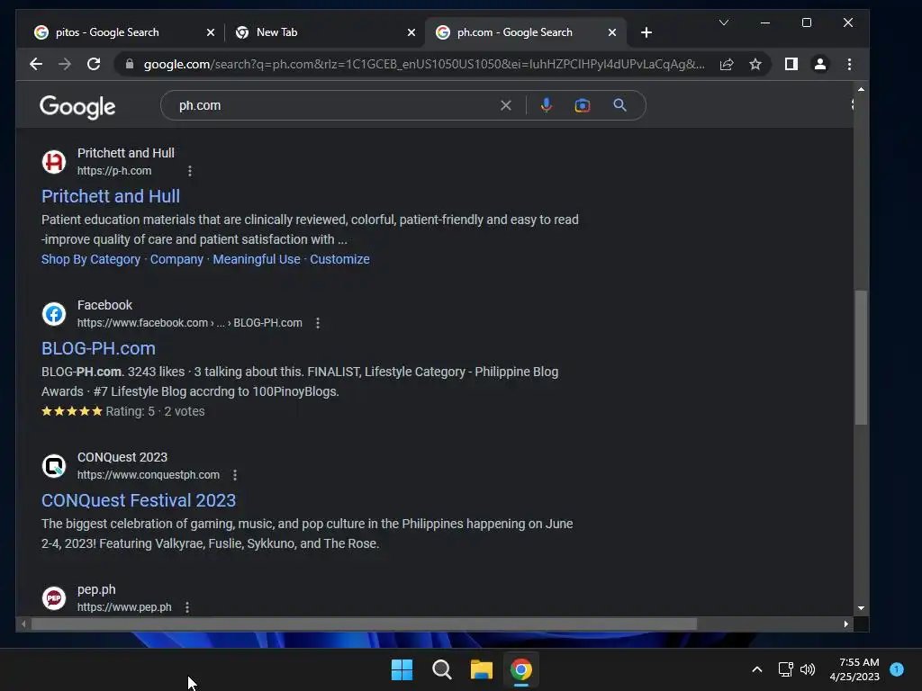Click Pritchett and Hull favicon
Screen dimensions: 922x691
(x=54, y=162)
